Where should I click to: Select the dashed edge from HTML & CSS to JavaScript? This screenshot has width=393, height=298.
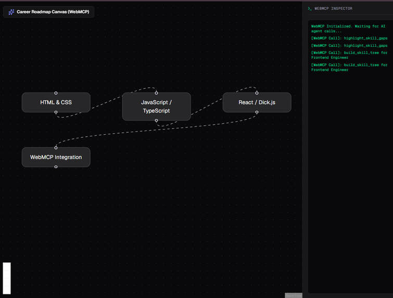107,102
